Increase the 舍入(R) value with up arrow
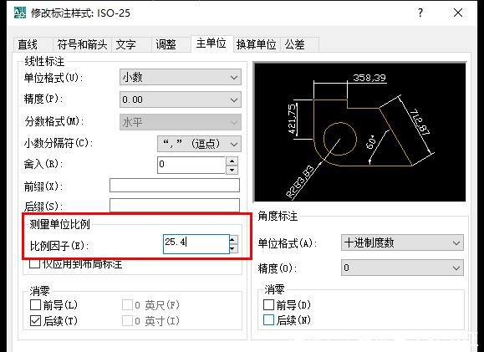 (x=232, y=161)
